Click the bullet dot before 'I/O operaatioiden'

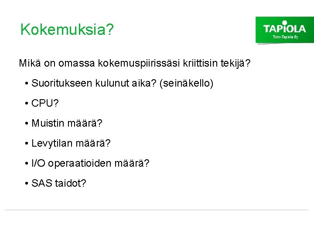[x=27, y=164]
